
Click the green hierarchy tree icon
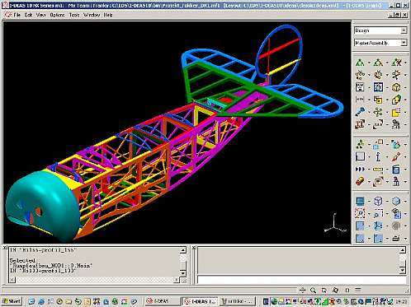(x=360, y=63)
